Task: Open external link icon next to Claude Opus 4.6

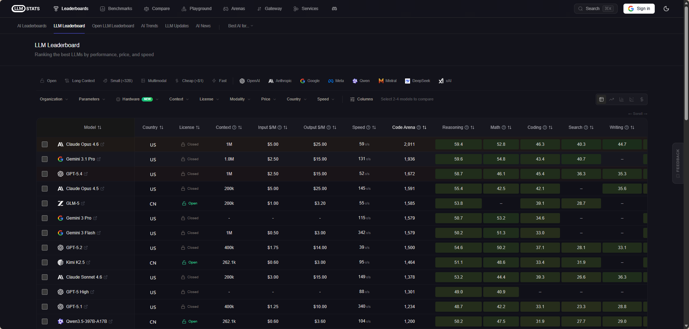Action: pos(102,144)
